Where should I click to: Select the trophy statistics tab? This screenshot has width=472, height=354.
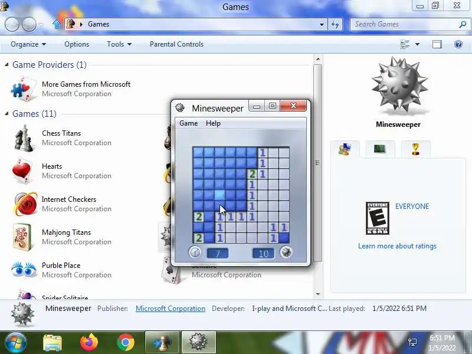click(x=415, y=149)
